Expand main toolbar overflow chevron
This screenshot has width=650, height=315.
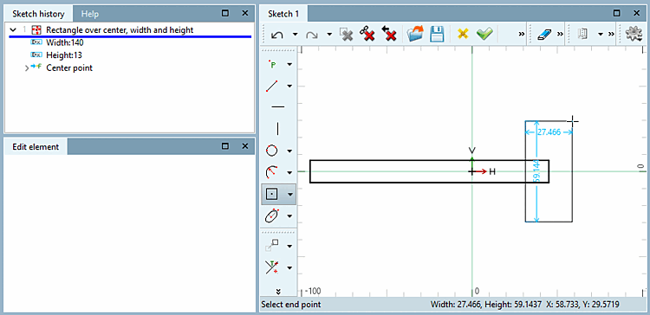tap(522, 35)
